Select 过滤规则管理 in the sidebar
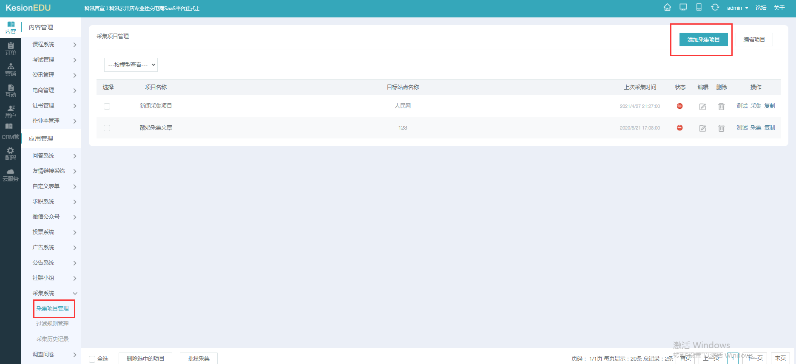The width and height of the screenshot is (796, 364). coord(52,324)
